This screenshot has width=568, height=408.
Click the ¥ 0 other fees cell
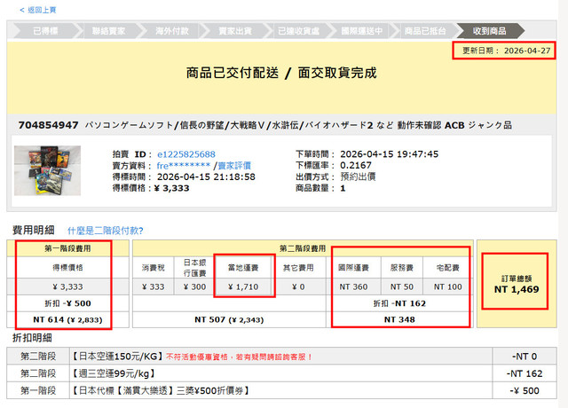[x=298, y=286]
